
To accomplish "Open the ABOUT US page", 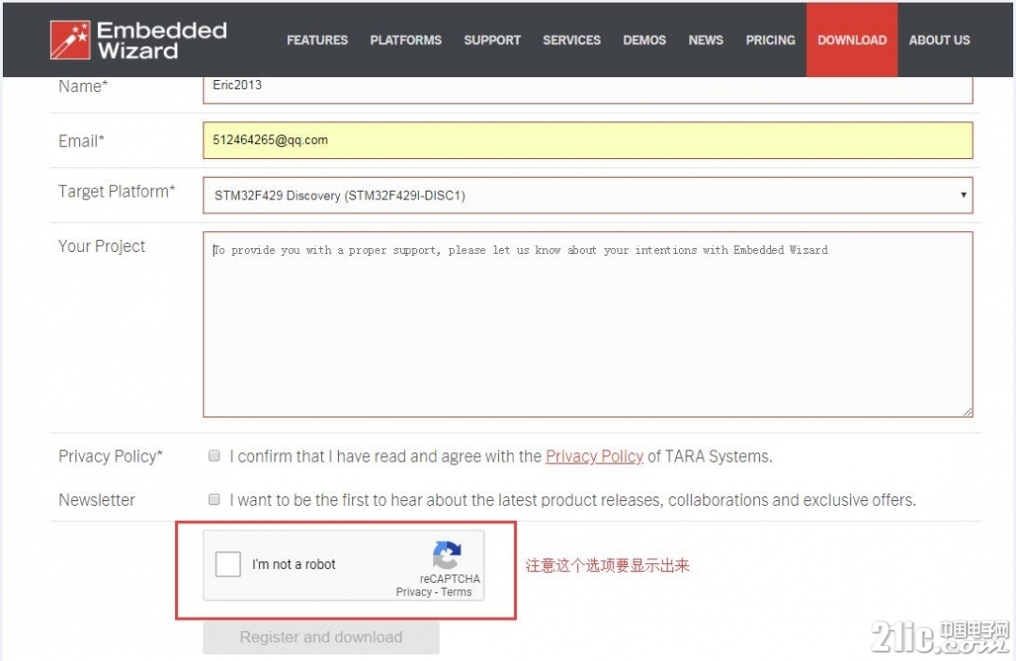I will [939, 40].
